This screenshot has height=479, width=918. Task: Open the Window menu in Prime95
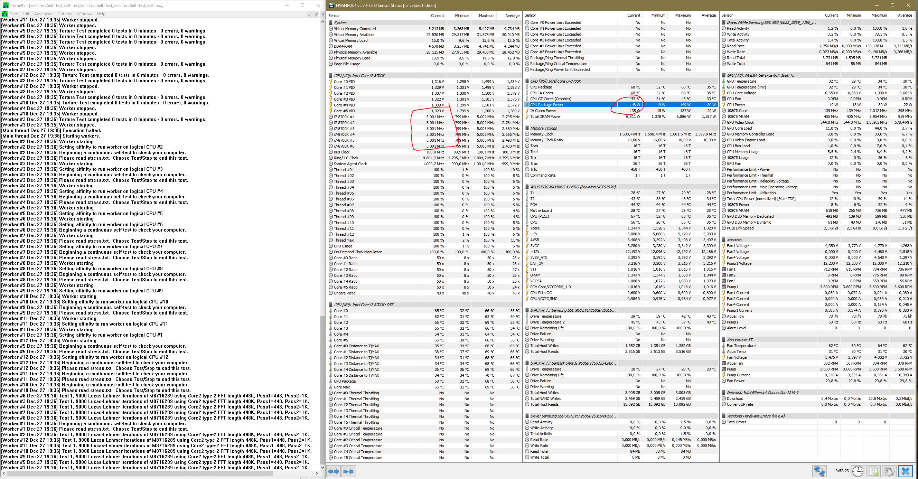coord(84,14)
